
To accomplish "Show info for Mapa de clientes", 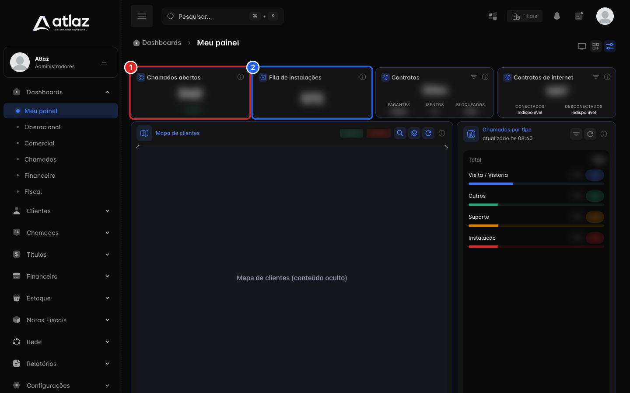I will click(x=442, y=133).
